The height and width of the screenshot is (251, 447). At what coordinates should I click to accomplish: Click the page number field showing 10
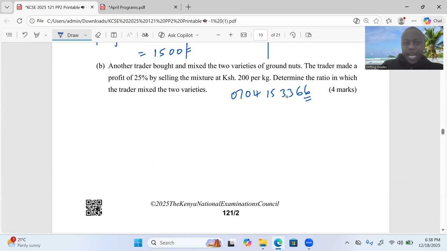[261, 35]
